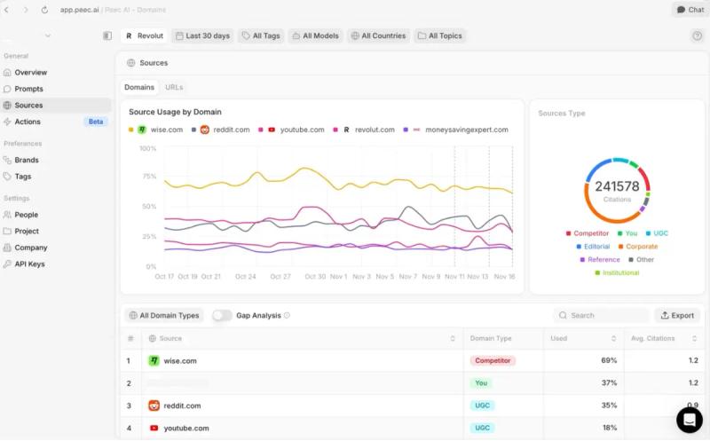This screenshot has height=441, width=710.
Task: Open the All Topics filter
Action: [439, 35]
